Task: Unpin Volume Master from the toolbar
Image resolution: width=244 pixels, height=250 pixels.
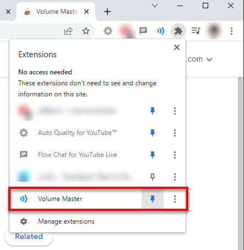Action: coord(153,199)
